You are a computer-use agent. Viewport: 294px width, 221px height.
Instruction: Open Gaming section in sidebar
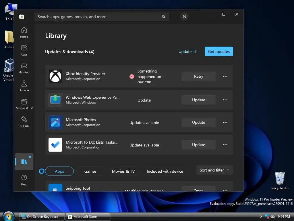point(24,68)
